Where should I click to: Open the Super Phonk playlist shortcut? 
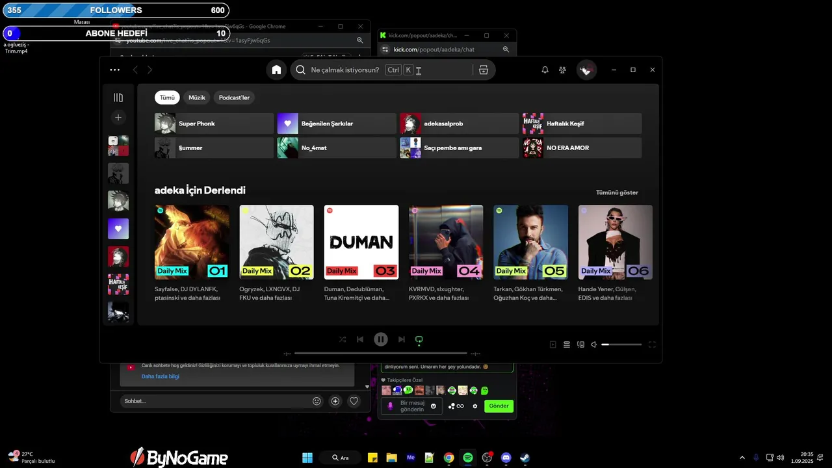pos(214,123)
